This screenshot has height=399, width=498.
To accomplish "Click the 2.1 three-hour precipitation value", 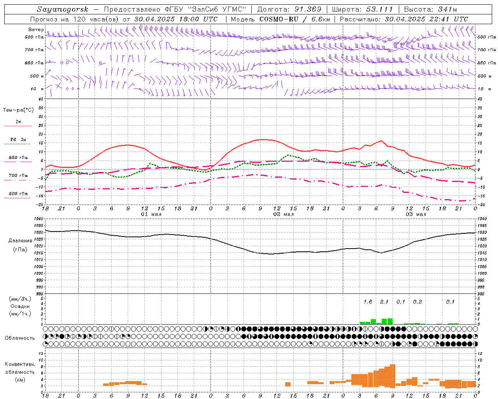I will pyautogui.click(x=384, y=302).
